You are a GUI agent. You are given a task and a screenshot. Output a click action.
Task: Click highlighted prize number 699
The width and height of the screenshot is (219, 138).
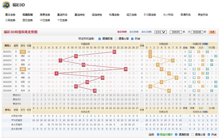point(23,69)
